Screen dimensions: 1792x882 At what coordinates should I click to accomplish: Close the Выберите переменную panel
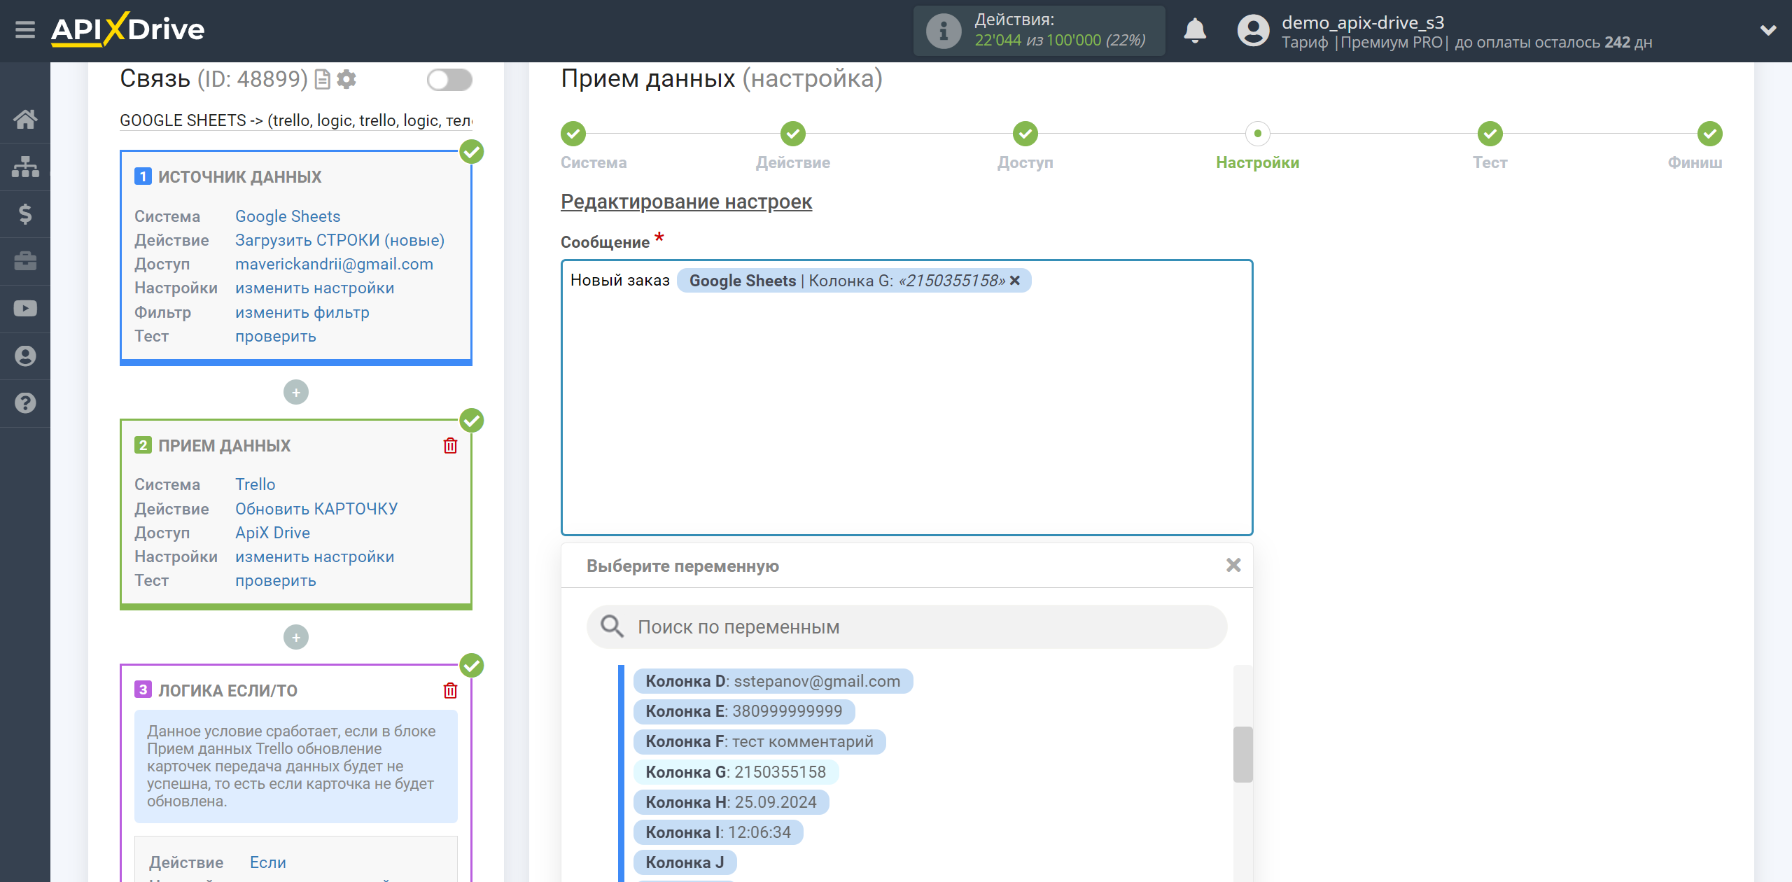point(1233,564)
